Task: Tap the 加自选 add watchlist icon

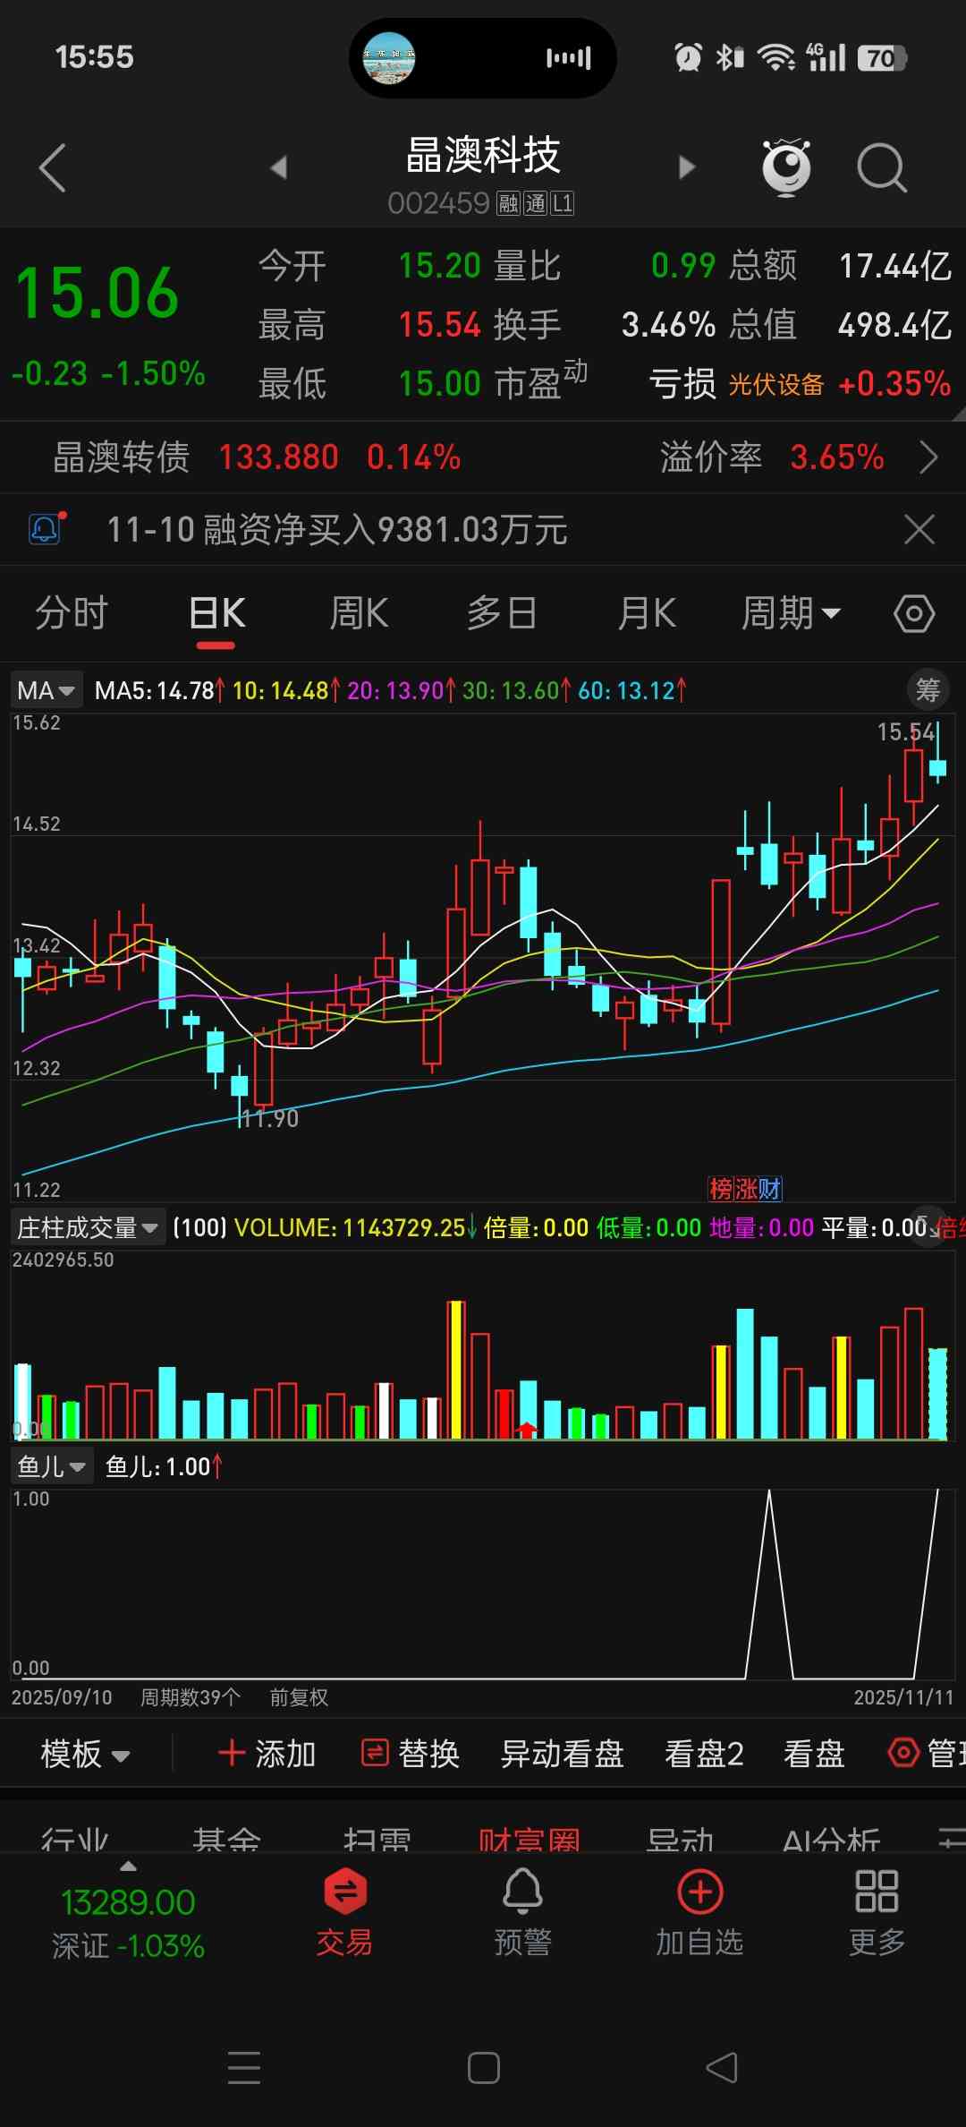Action: tap(699, 1913)
